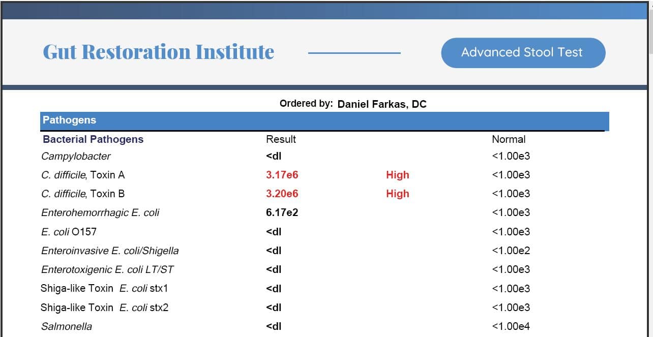
Task: Click the Salmonella row label
Action: point(67,326)
